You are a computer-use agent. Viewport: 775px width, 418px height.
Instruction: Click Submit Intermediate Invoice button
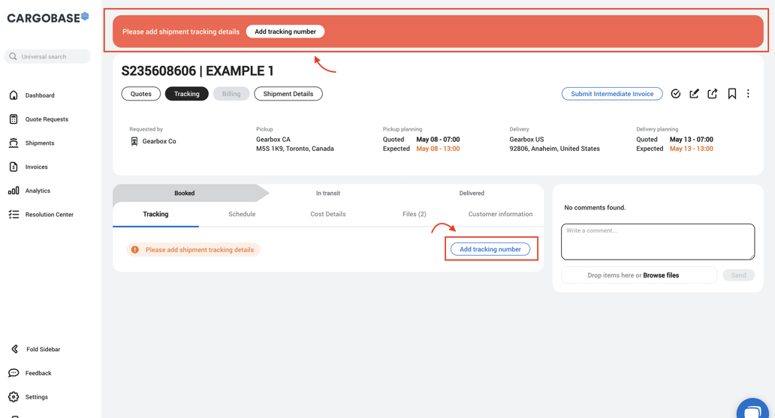point(612,94)
